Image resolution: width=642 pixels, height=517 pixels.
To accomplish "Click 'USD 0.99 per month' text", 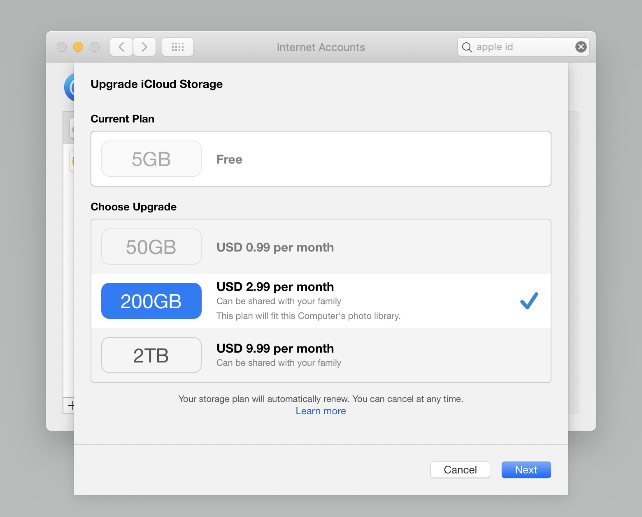I will (275, 247).
